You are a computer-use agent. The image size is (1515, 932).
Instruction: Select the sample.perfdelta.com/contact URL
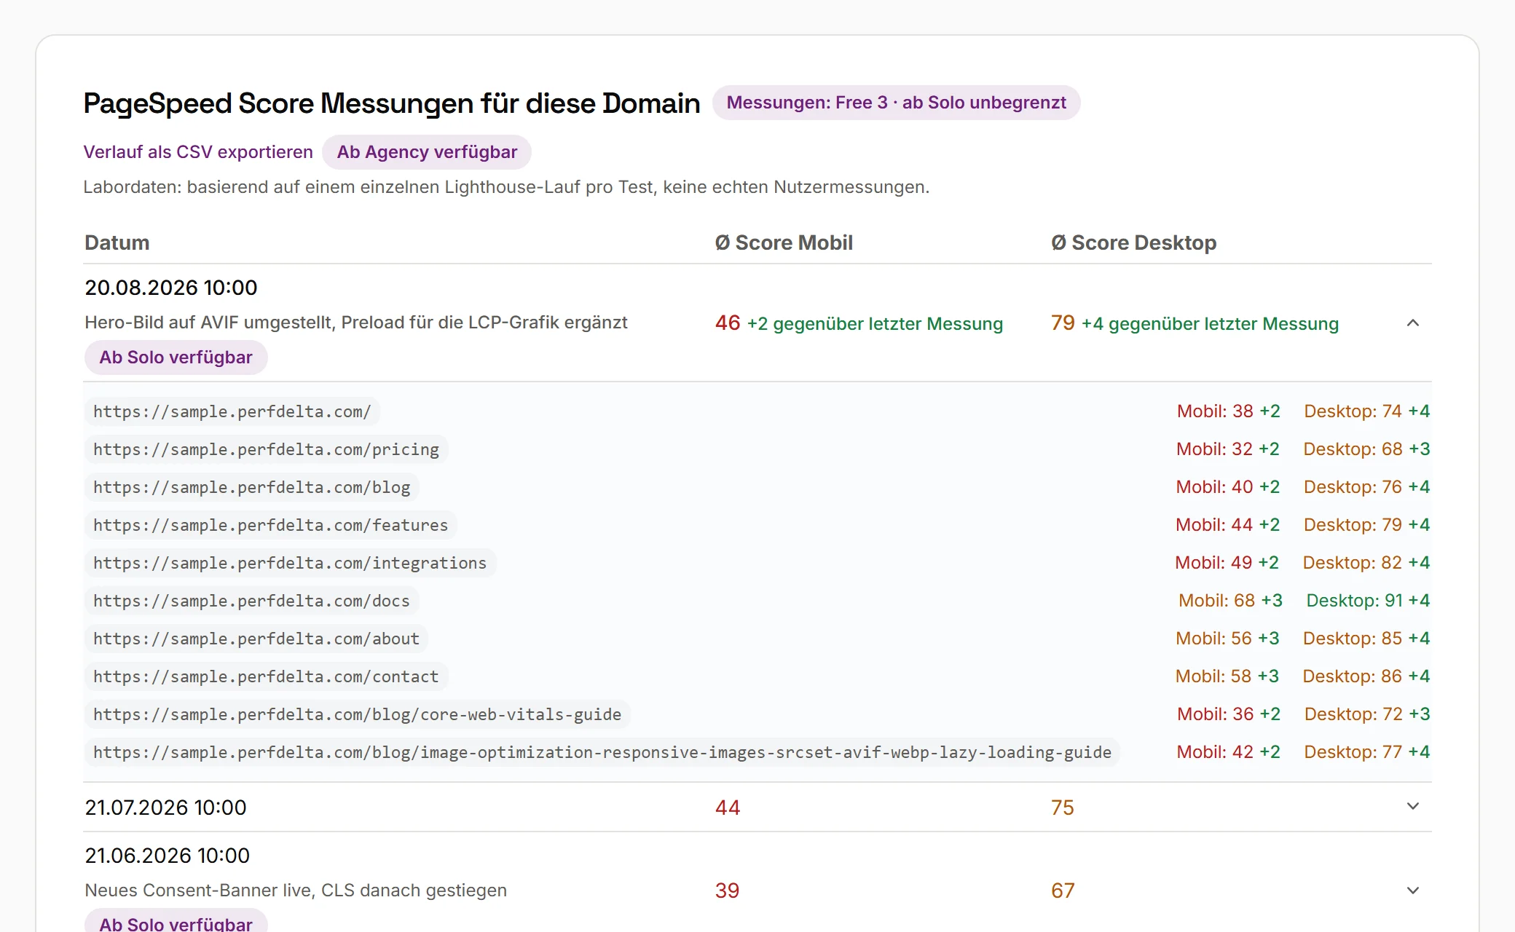[267, 676]
